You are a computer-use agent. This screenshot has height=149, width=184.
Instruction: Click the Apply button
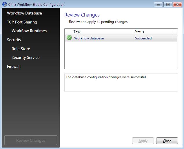143,141
